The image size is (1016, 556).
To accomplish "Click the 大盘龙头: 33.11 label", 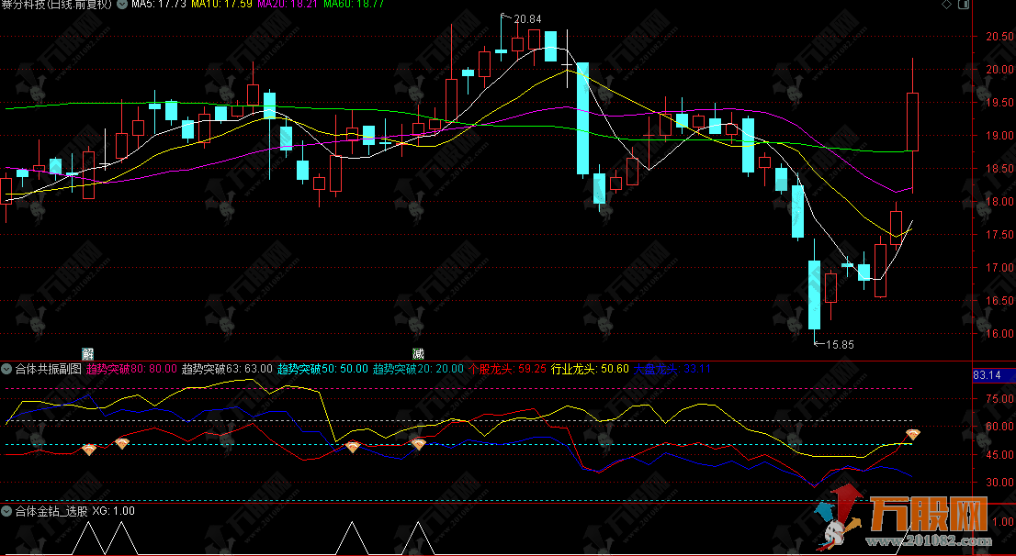I will tap(672, 369).
